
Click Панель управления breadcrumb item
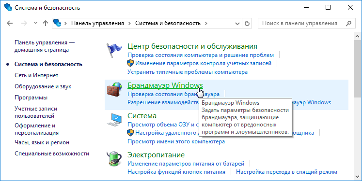click(x=97, y=23)
